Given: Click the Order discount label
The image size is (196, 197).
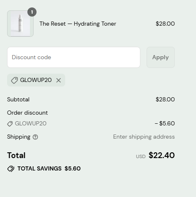Looking at the screenshot, I should (27, 113).
